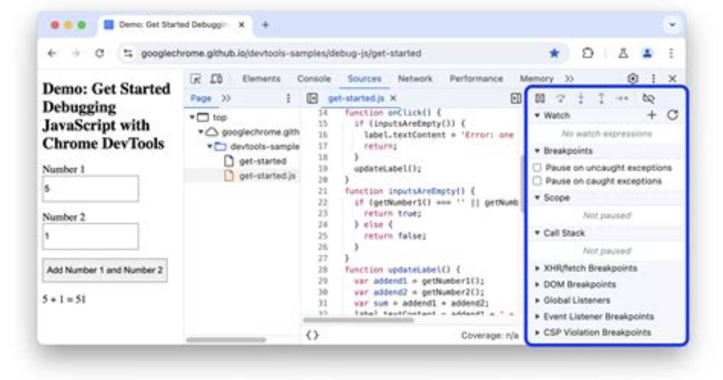
Task: Open the navigator pane three-dot menu
Action: pyautogui.click(x=288, y=99)
